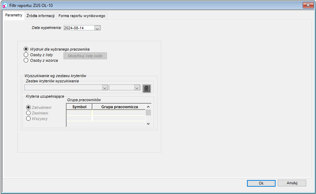Choose Wszyscy radio option
This screenshot has height=194, width=316.
29,119
